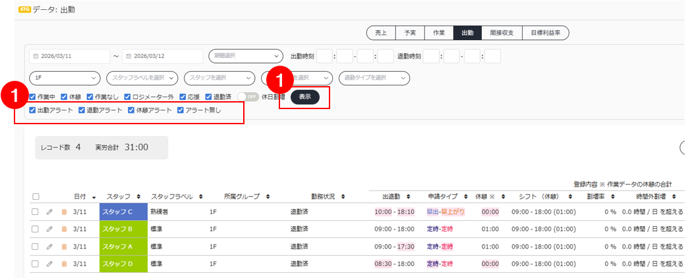Click the 09:00 - 17:30 attendance cell
Image resolution: width=688 pixels, height=278 pixels.
click(395, 246)
